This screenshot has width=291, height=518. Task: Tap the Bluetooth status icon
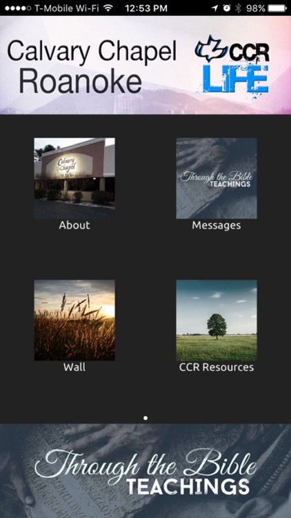(x=238, y=8)
